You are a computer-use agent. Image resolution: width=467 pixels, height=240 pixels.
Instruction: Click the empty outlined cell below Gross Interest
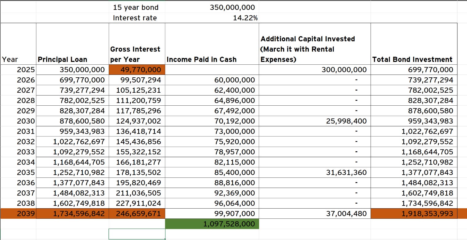pos(137,234)
